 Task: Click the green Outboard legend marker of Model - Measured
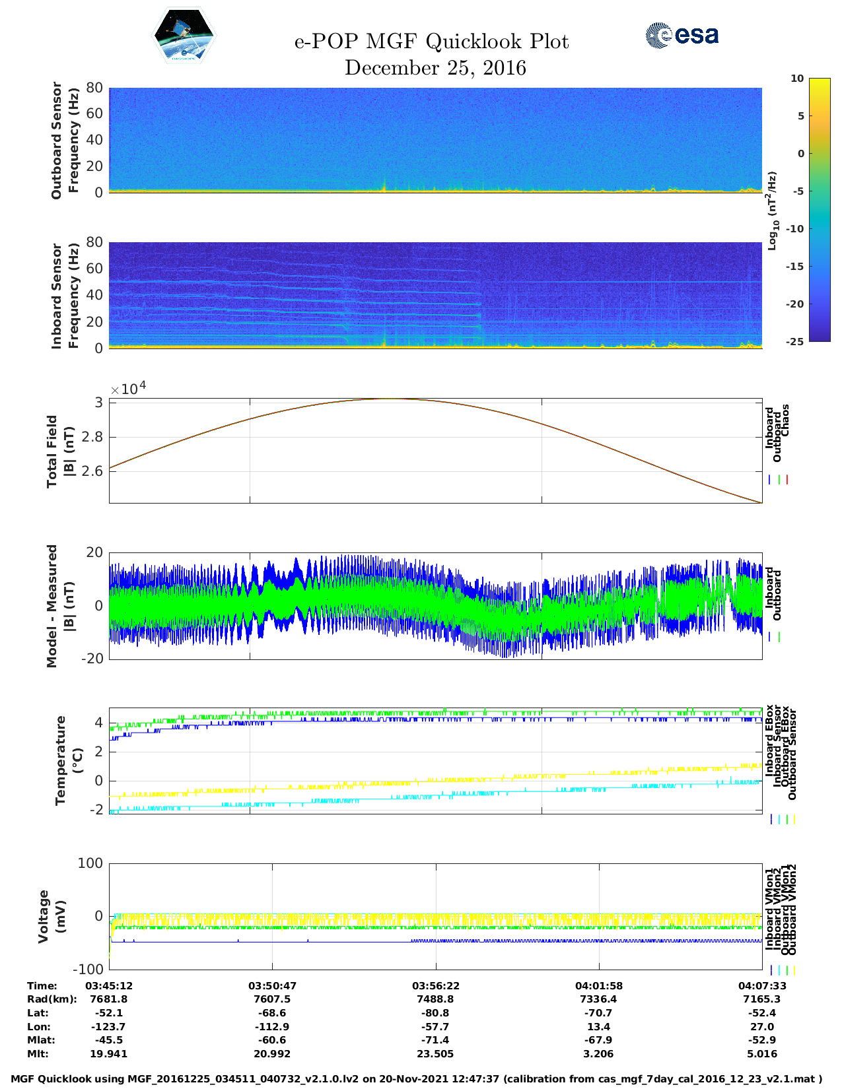pos(779,637)
